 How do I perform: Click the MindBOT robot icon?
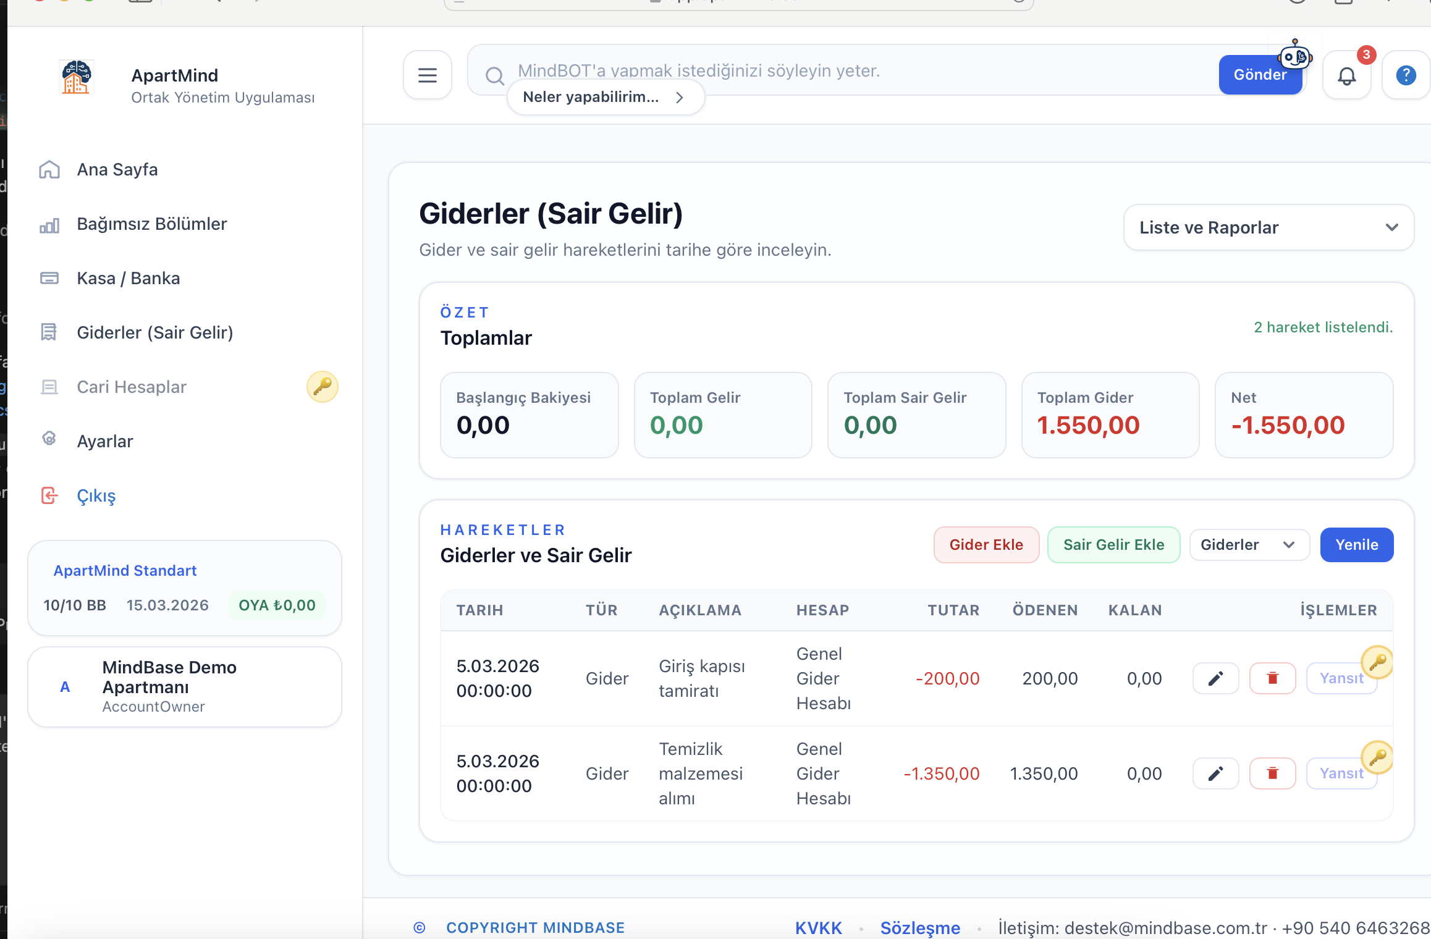1294,57
